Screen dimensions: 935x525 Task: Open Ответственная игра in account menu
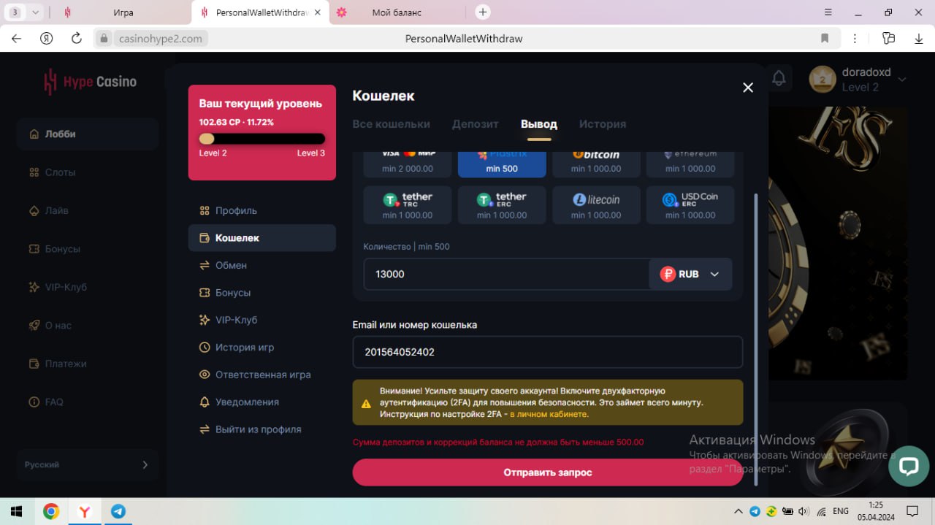tap(262, 375)
